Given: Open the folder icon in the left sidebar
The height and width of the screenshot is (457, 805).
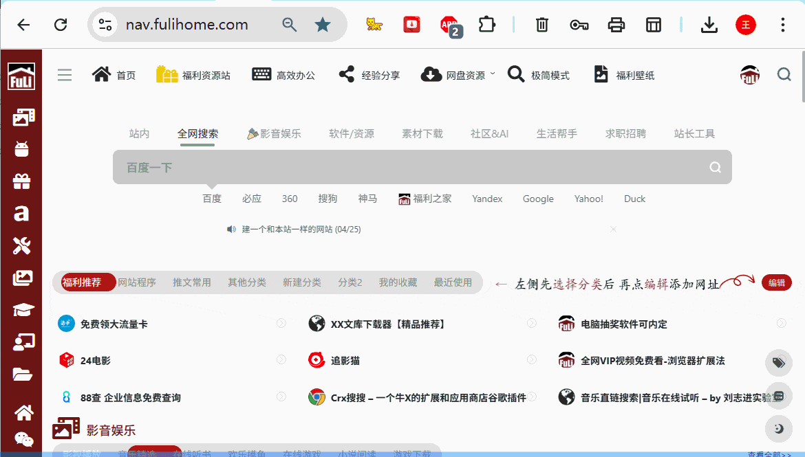Looking at the screenshot, I should pos(23,375).
